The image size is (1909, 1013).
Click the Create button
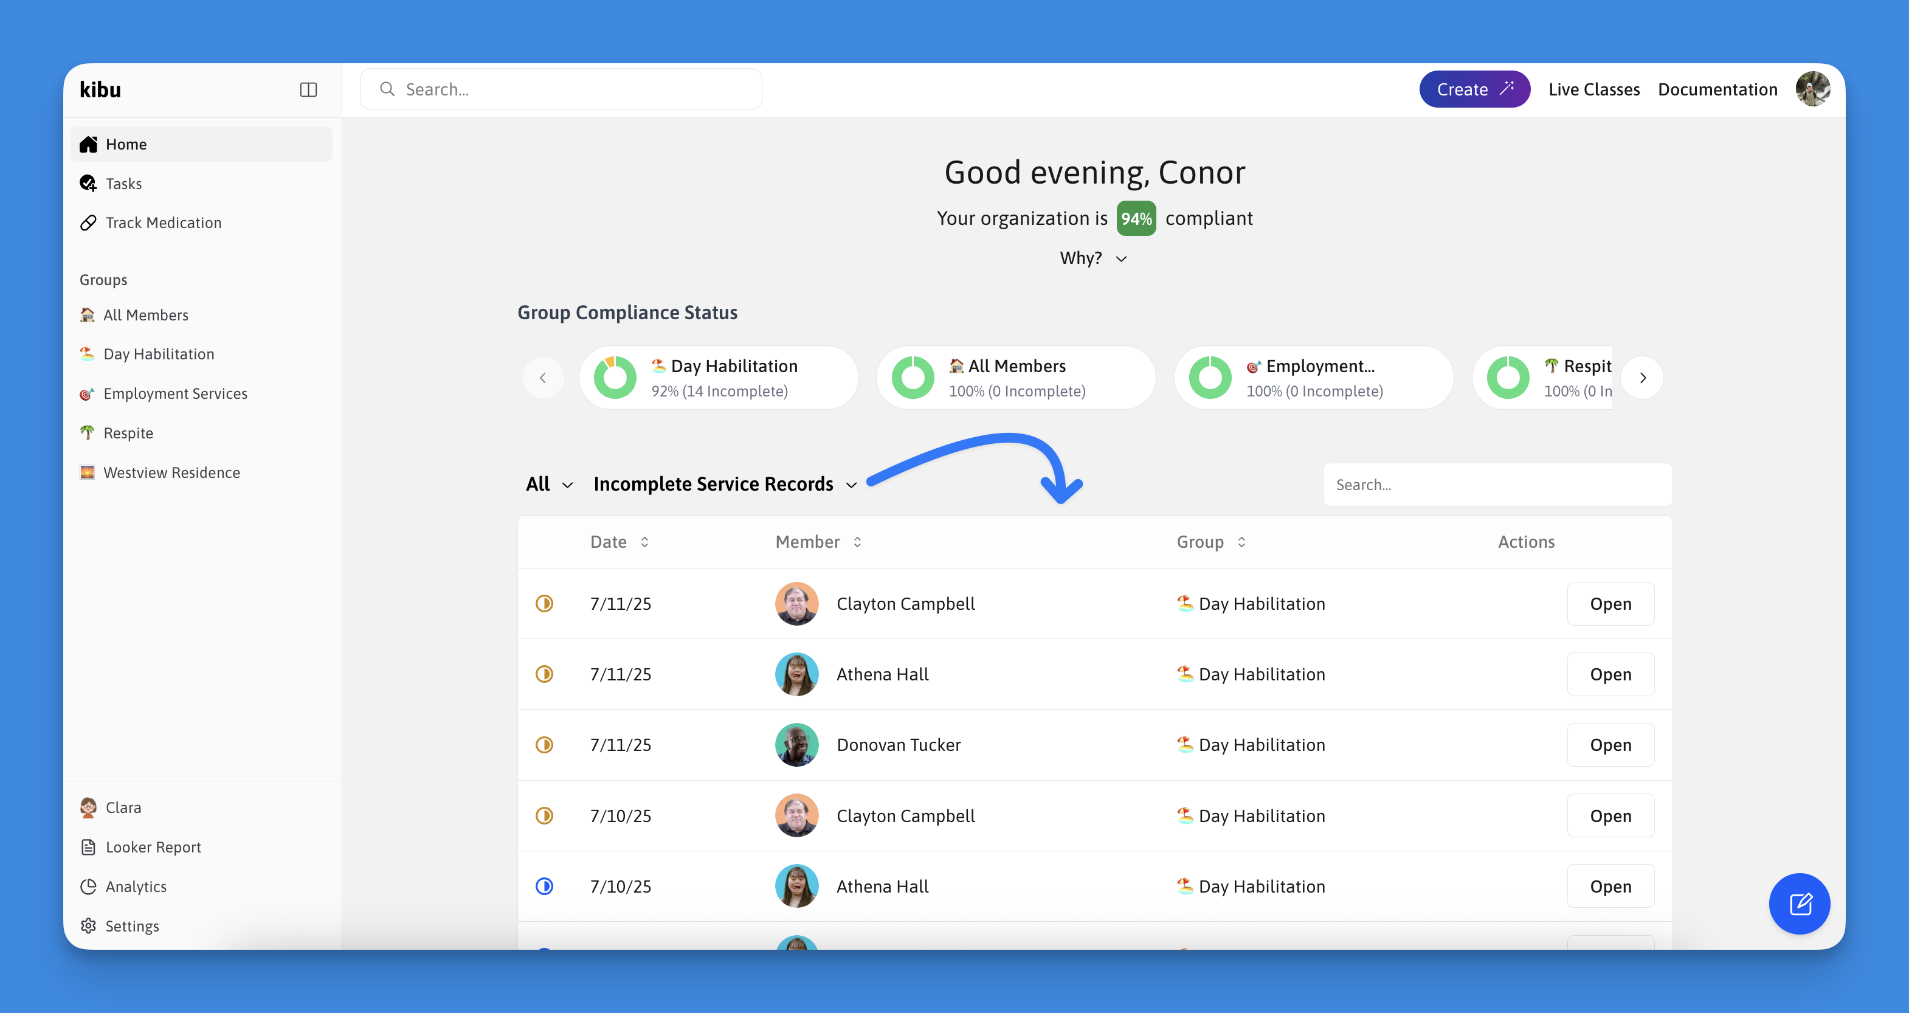(1474, 89)
